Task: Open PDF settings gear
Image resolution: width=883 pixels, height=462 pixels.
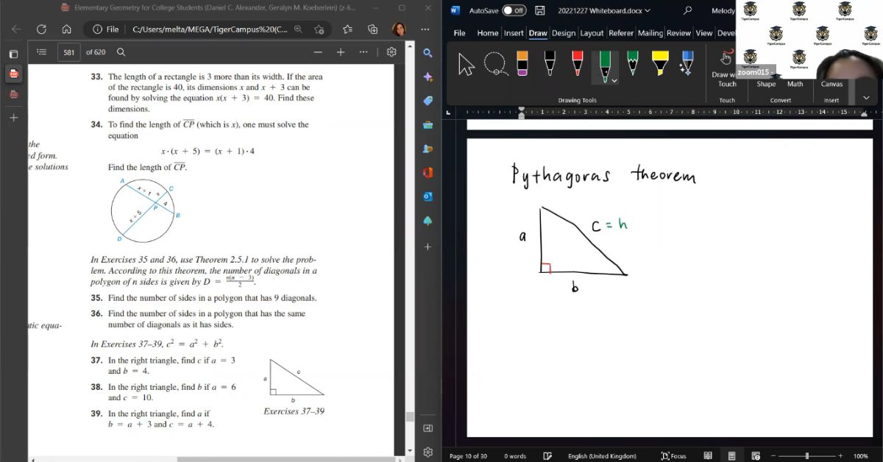Action: (x=391, y=52)
